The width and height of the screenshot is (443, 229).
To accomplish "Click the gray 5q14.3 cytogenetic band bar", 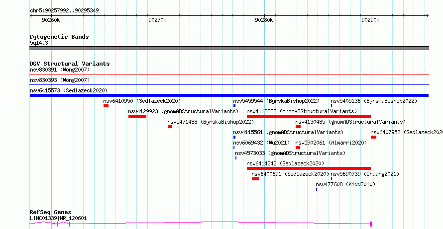I will coord(229,48).
